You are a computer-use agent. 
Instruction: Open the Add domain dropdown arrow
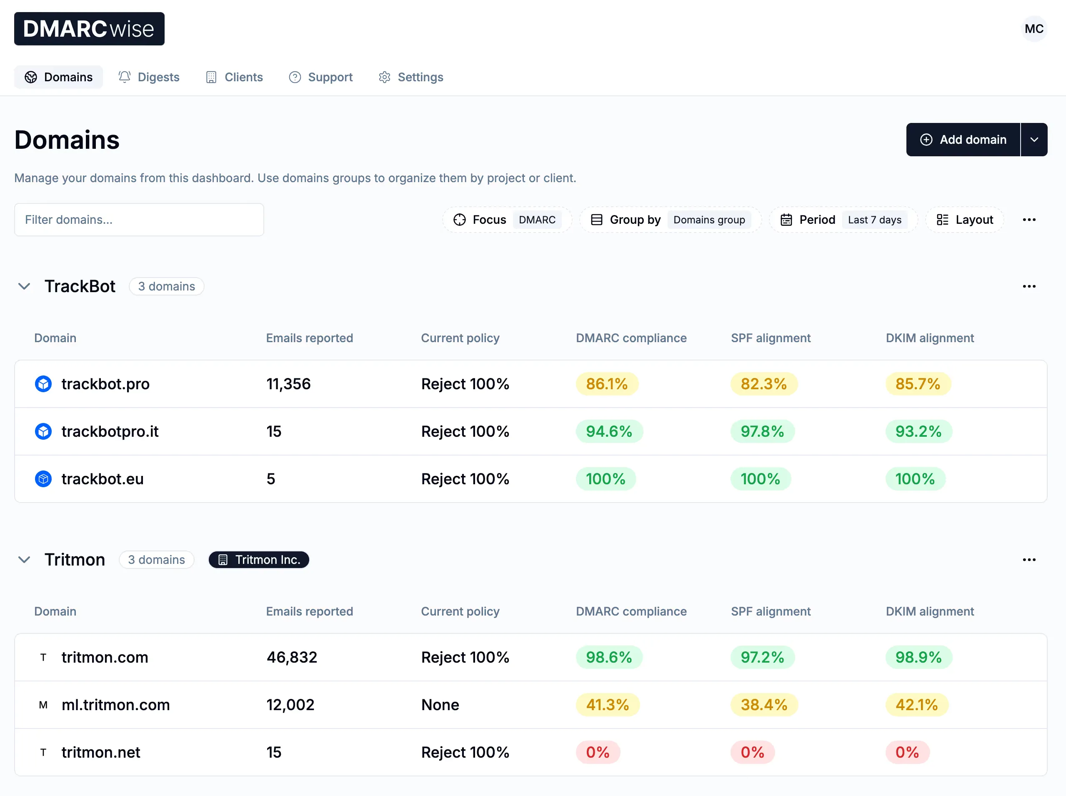(x=1034, y=139)
